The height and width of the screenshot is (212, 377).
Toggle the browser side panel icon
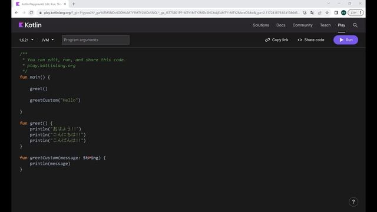click(336, 13)
